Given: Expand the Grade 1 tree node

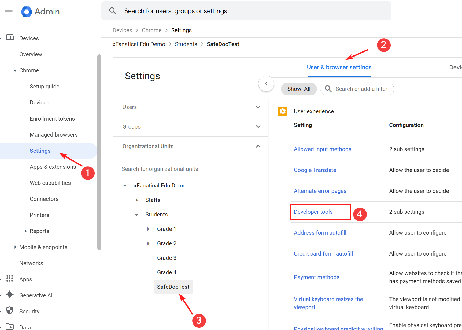Looking at the screenshot, I should pyautogui.click(x=149, y=229).
